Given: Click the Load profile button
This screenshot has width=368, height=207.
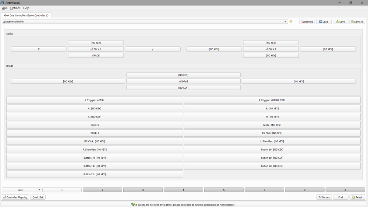Looking at the screenshot, I should pyautogui.click(x=323, y=22).
